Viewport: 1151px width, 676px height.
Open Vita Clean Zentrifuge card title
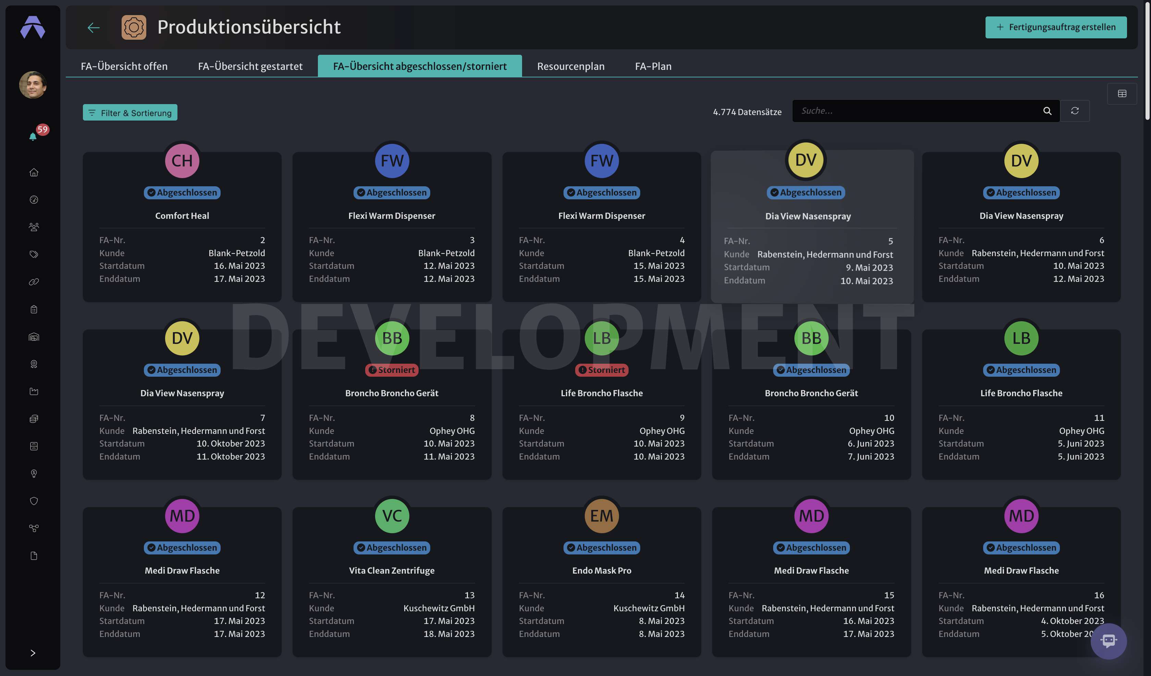(x=392, y=571)
